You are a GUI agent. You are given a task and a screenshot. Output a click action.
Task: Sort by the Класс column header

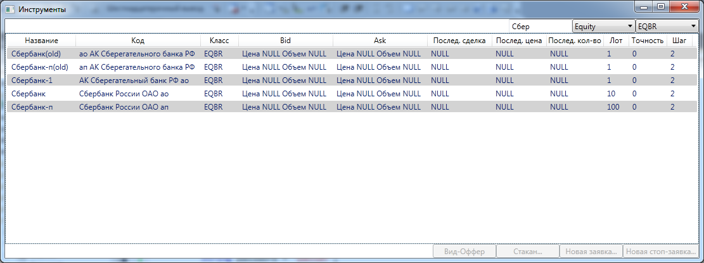coord(219,41)
